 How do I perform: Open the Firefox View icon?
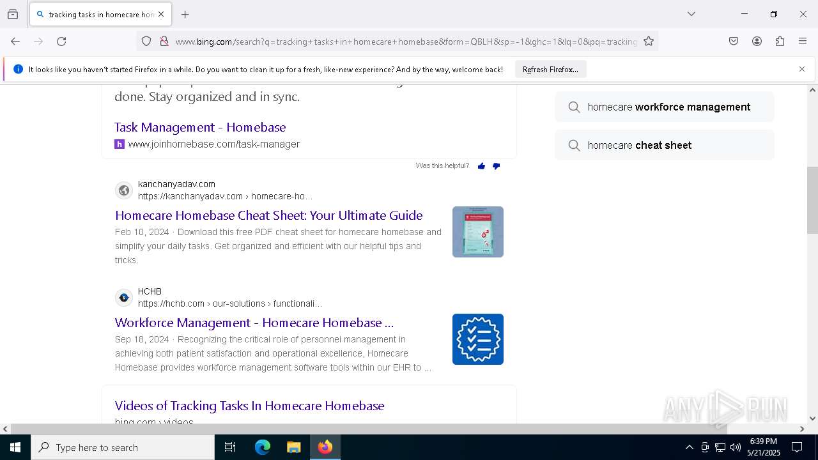pyautogui.click(x=13, y=14)
